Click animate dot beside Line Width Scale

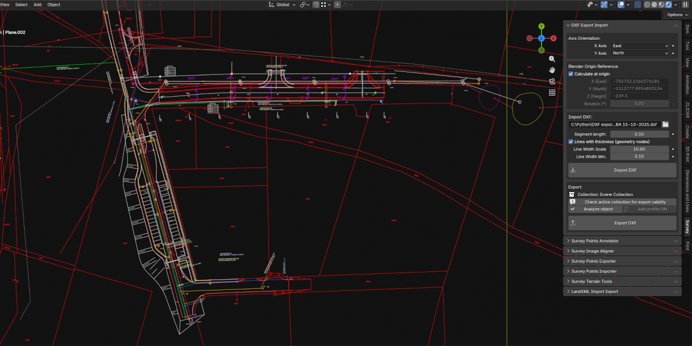point(673,149)
